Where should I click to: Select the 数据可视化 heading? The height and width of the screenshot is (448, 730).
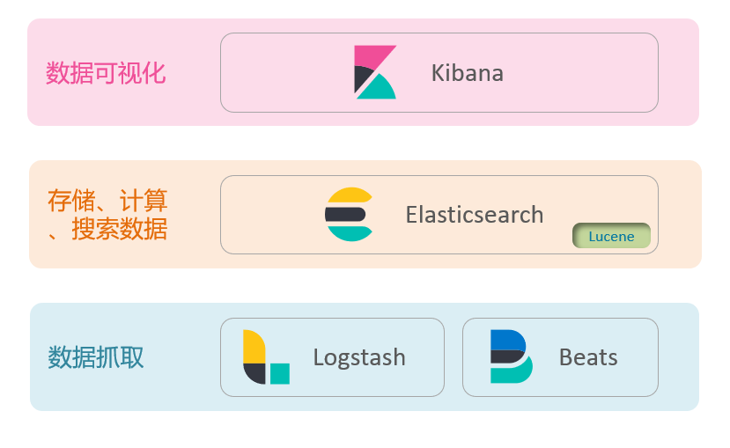(106, 73)
